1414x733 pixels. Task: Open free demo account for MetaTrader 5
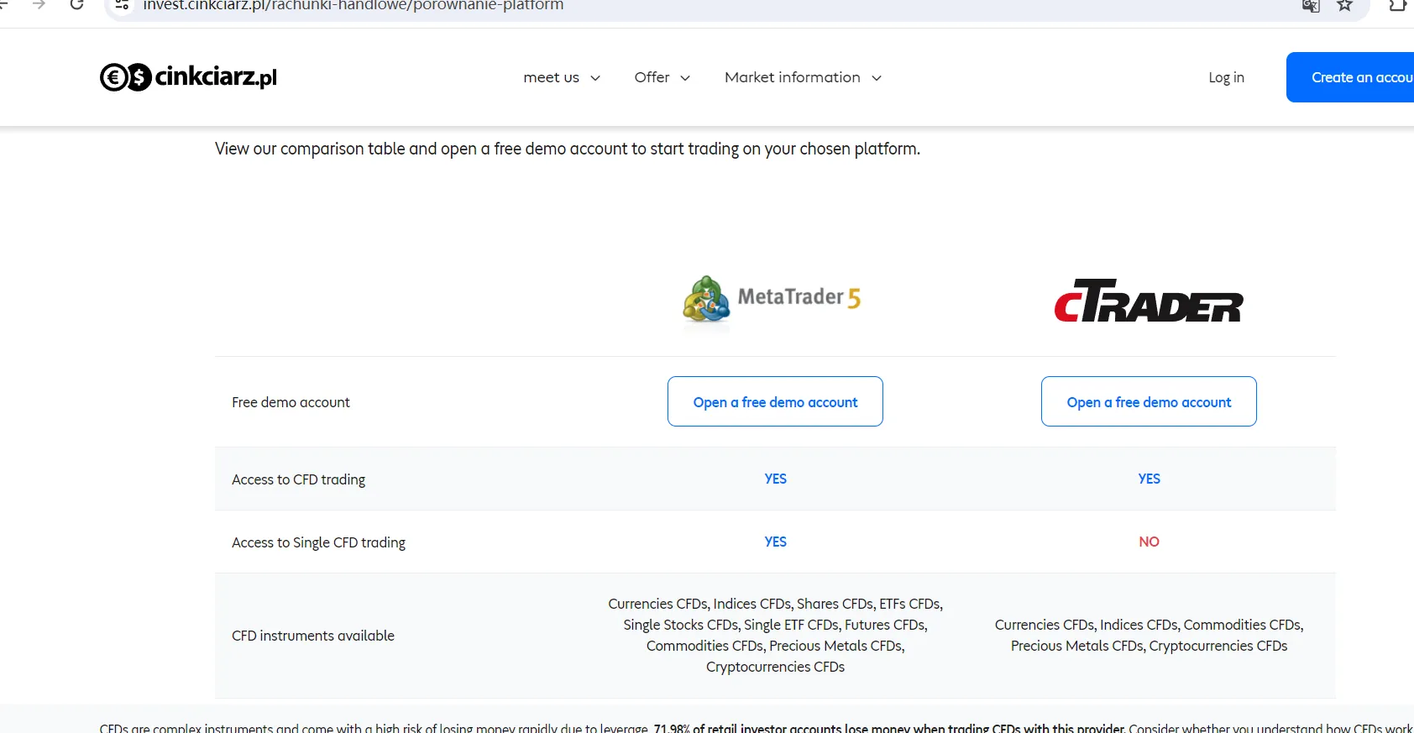click(x=775, y=401)
